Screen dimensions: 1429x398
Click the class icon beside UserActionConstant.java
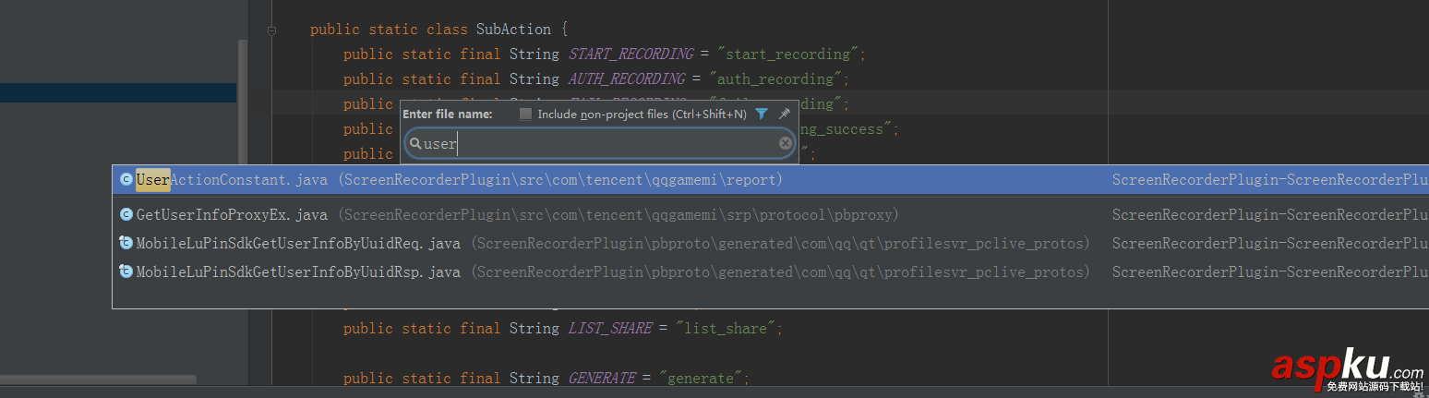pyautogui.click(x=126, y=180)
